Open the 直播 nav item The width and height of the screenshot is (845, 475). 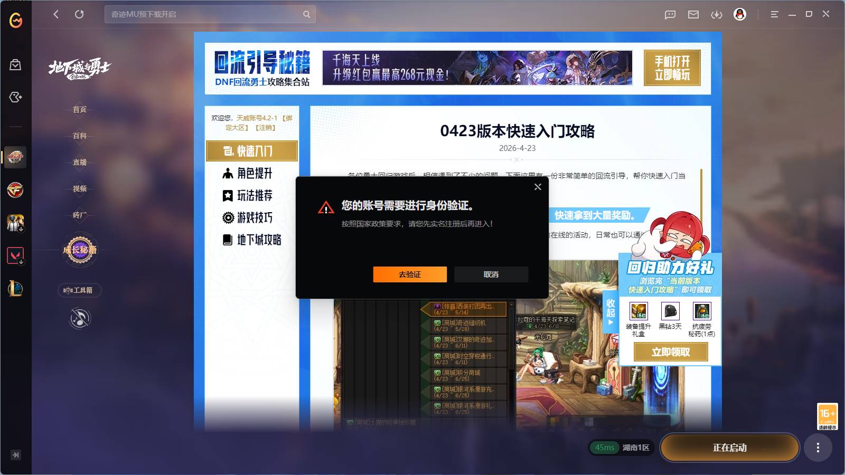pos(80,162)
